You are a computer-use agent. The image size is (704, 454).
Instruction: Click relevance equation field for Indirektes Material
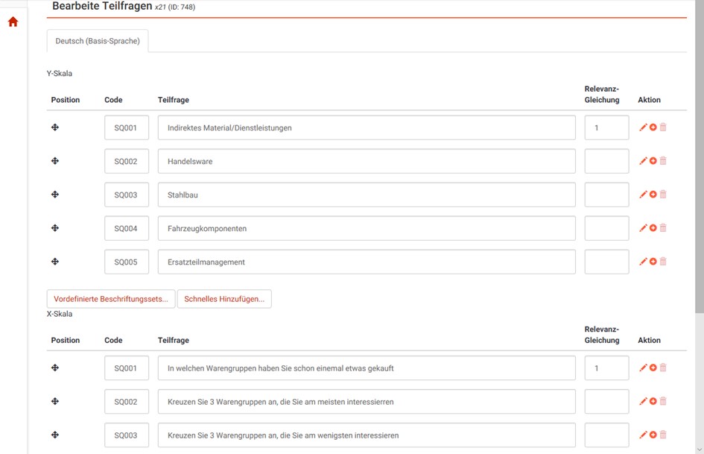[x=606, y=127]
